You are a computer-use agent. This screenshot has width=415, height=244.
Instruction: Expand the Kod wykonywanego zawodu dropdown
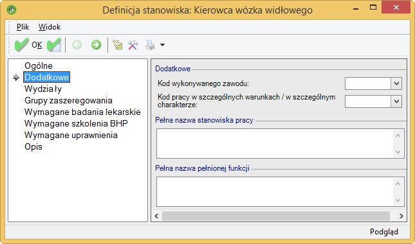pyautogui.click(x=396, y=83)
